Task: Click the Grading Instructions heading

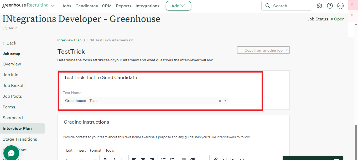Action: click(x=86, y=122)
